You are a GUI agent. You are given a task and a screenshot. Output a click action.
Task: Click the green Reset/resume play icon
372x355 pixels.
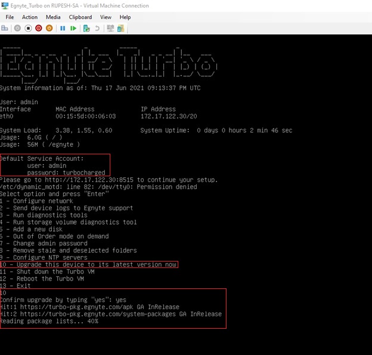73,29
